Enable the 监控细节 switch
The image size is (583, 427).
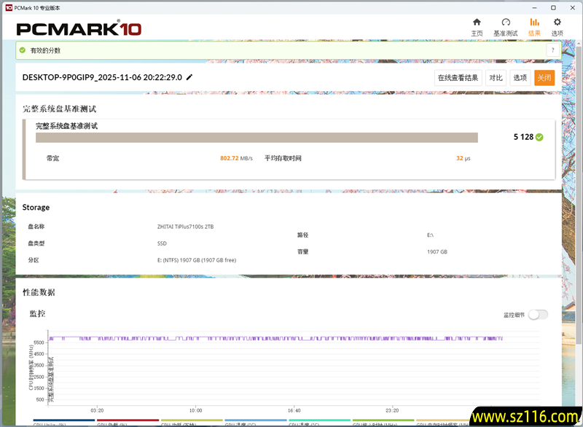(539, 314)
